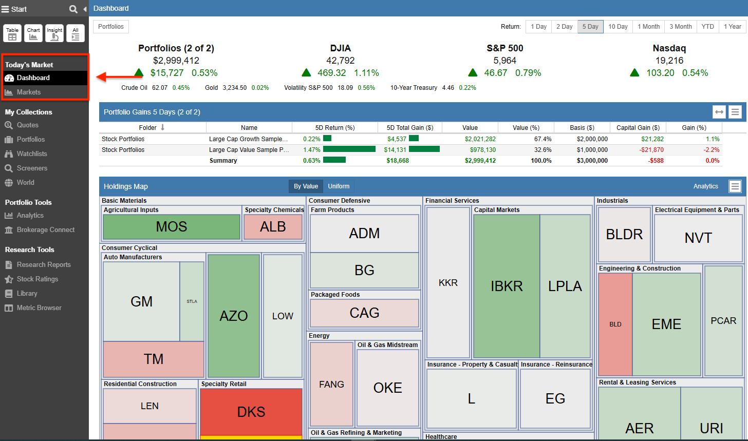Switch Holdings Map to Uniform mode

[x=339, y=186]
